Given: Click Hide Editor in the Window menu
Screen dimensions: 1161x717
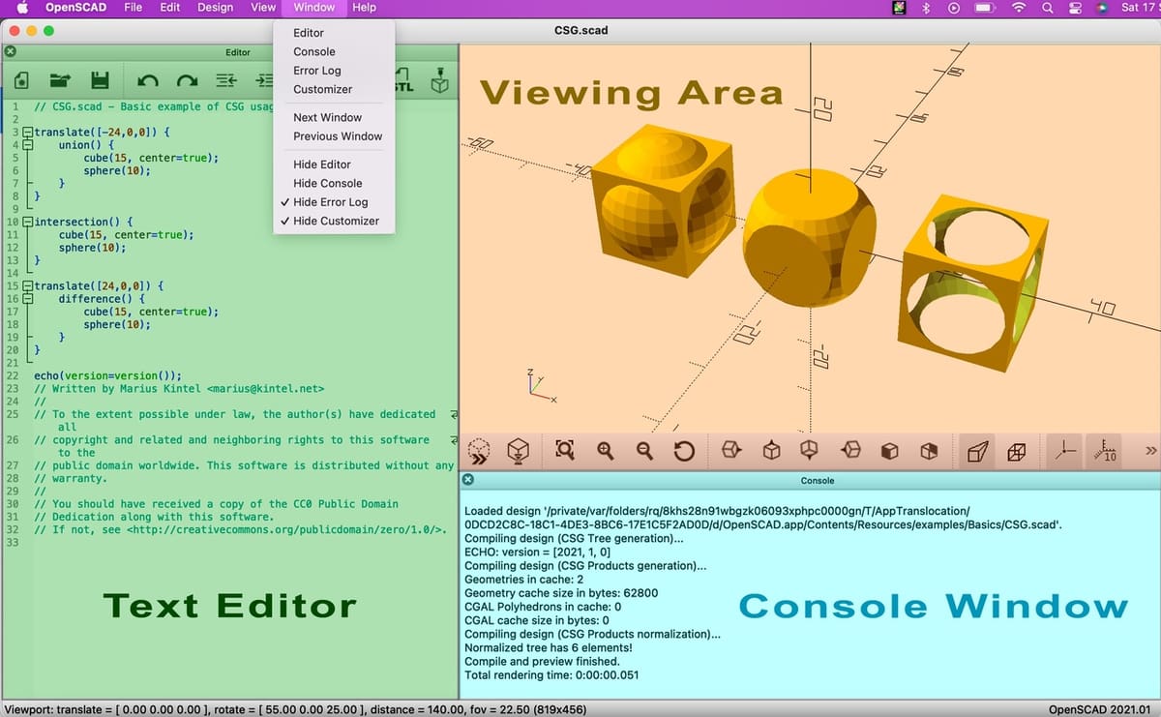Looking at the screenshot, I should (322, 164).
